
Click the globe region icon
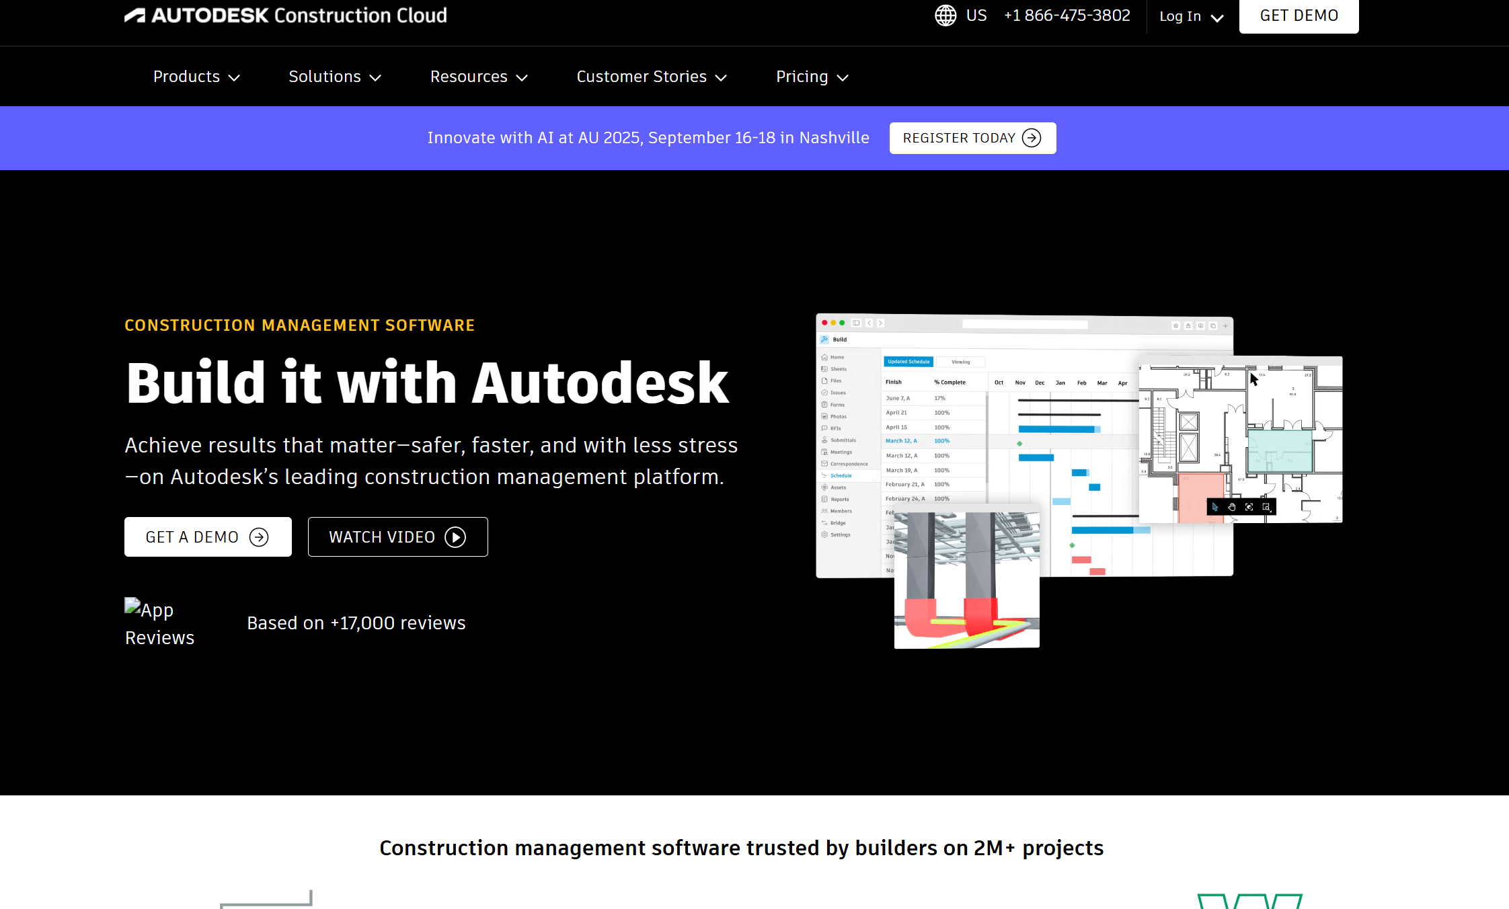(945, 15)
